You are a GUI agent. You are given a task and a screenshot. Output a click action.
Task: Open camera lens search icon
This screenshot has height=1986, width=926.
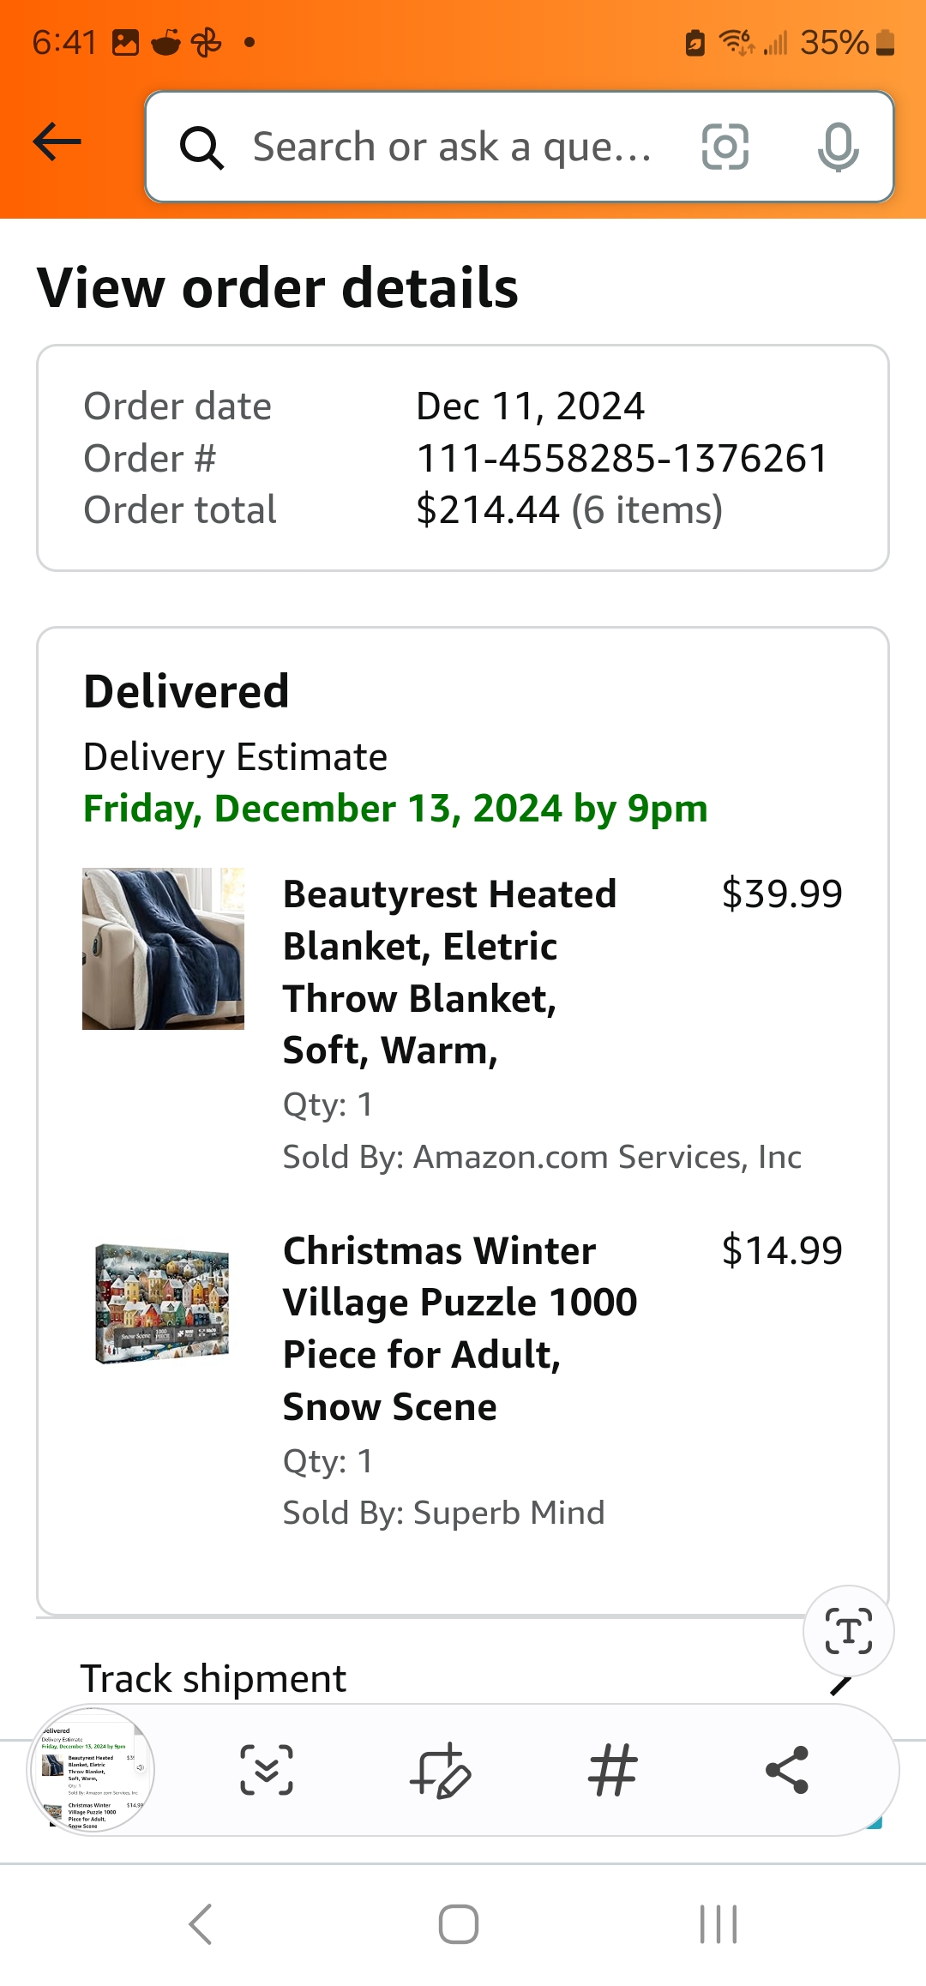(725, 147)
